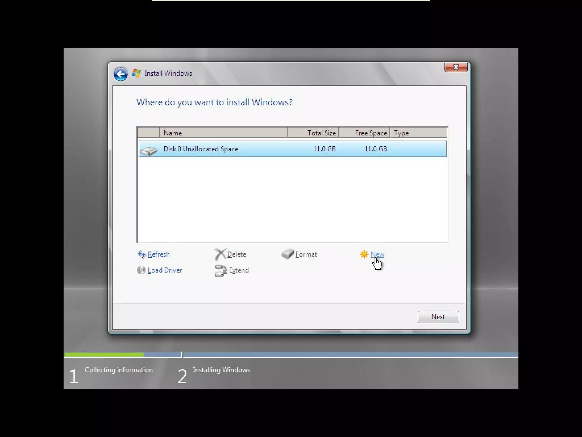The width and height of the screenshot is (582, 437).
Task: Sort by the Total Size column
Action: 313,133
